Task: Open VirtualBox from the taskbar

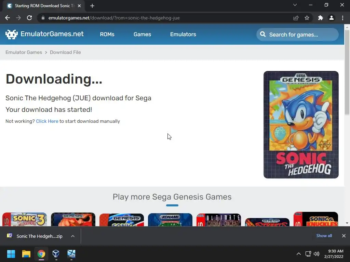Action: pyautogui.click(x=56, y=254)
